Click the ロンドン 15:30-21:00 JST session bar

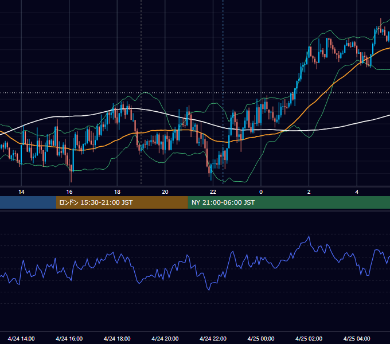[122, 202]
